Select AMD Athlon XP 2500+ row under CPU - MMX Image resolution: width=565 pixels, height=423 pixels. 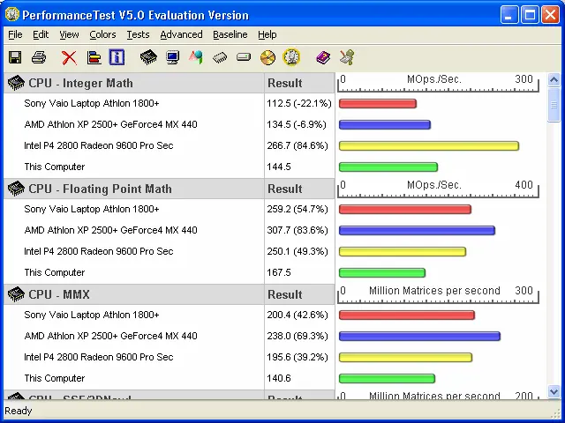169,336
